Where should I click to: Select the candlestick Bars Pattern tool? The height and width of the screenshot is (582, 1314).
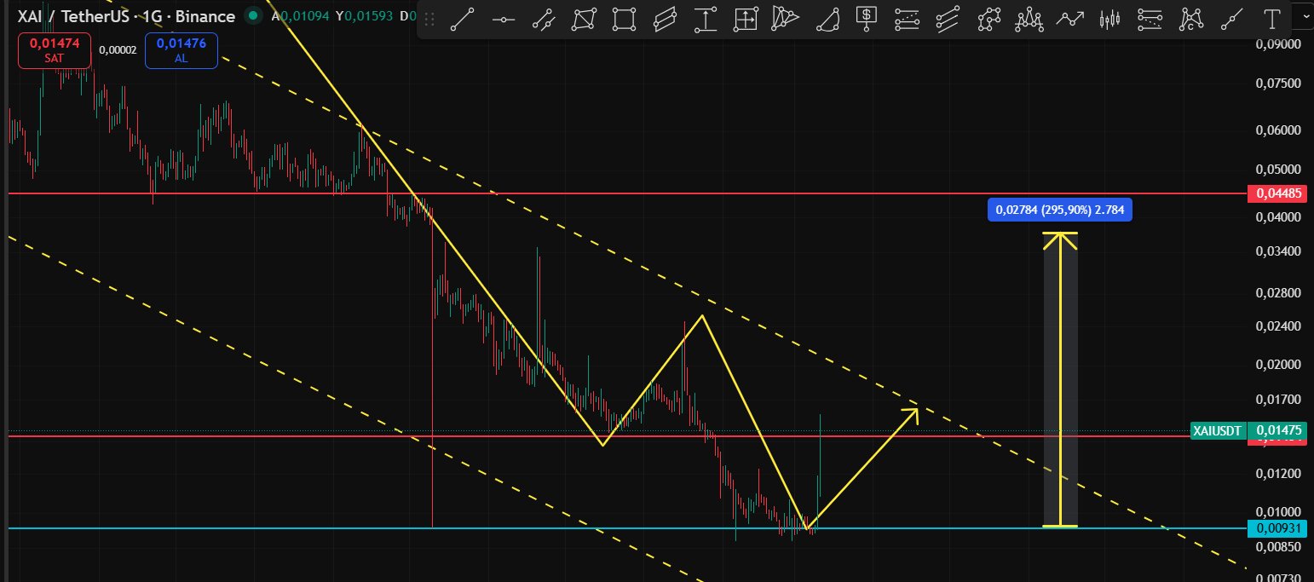click(x=1109, y=19)
